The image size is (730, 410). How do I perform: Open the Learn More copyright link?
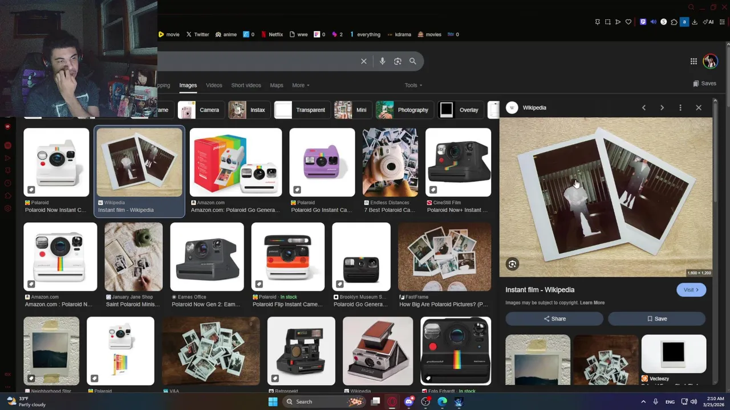(592, 303)
